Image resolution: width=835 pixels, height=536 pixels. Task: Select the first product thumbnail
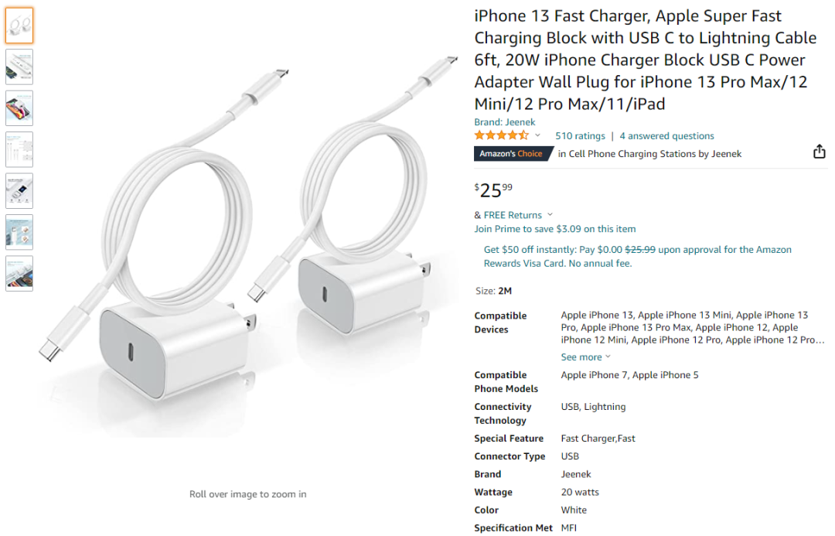point(19,26)
